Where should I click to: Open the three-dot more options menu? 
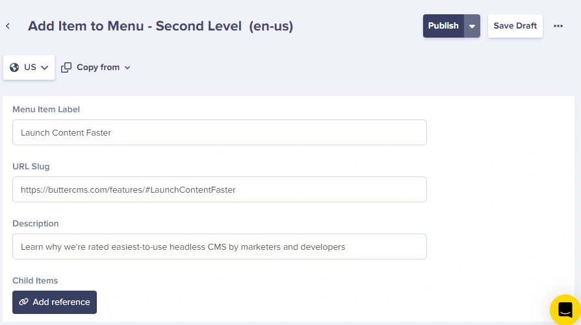tap(558, 26)
